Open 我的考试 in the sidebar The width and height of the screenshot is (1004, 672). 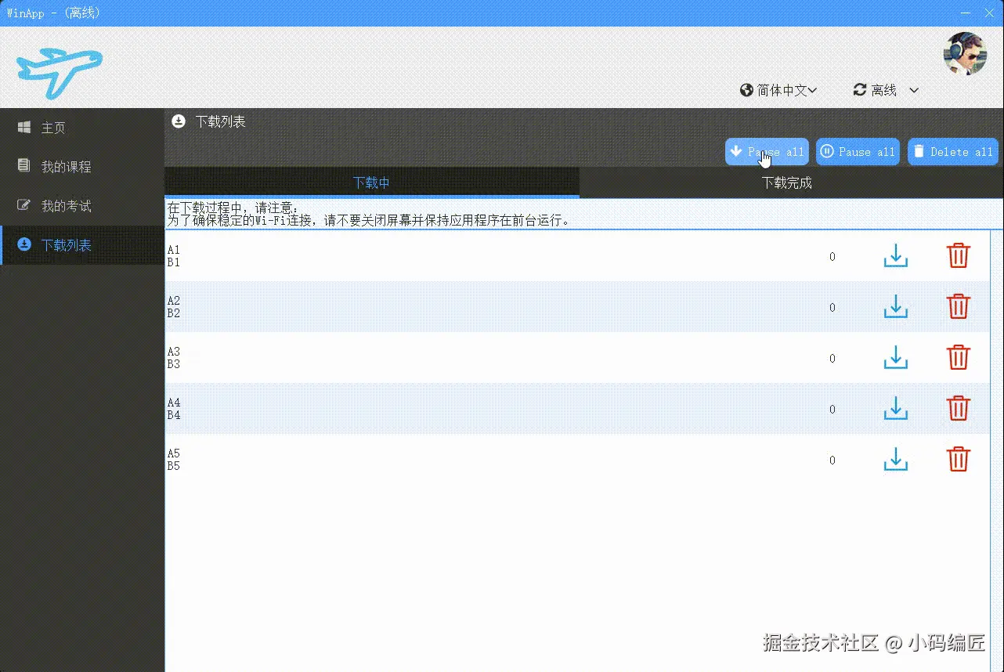coord(82,206)
